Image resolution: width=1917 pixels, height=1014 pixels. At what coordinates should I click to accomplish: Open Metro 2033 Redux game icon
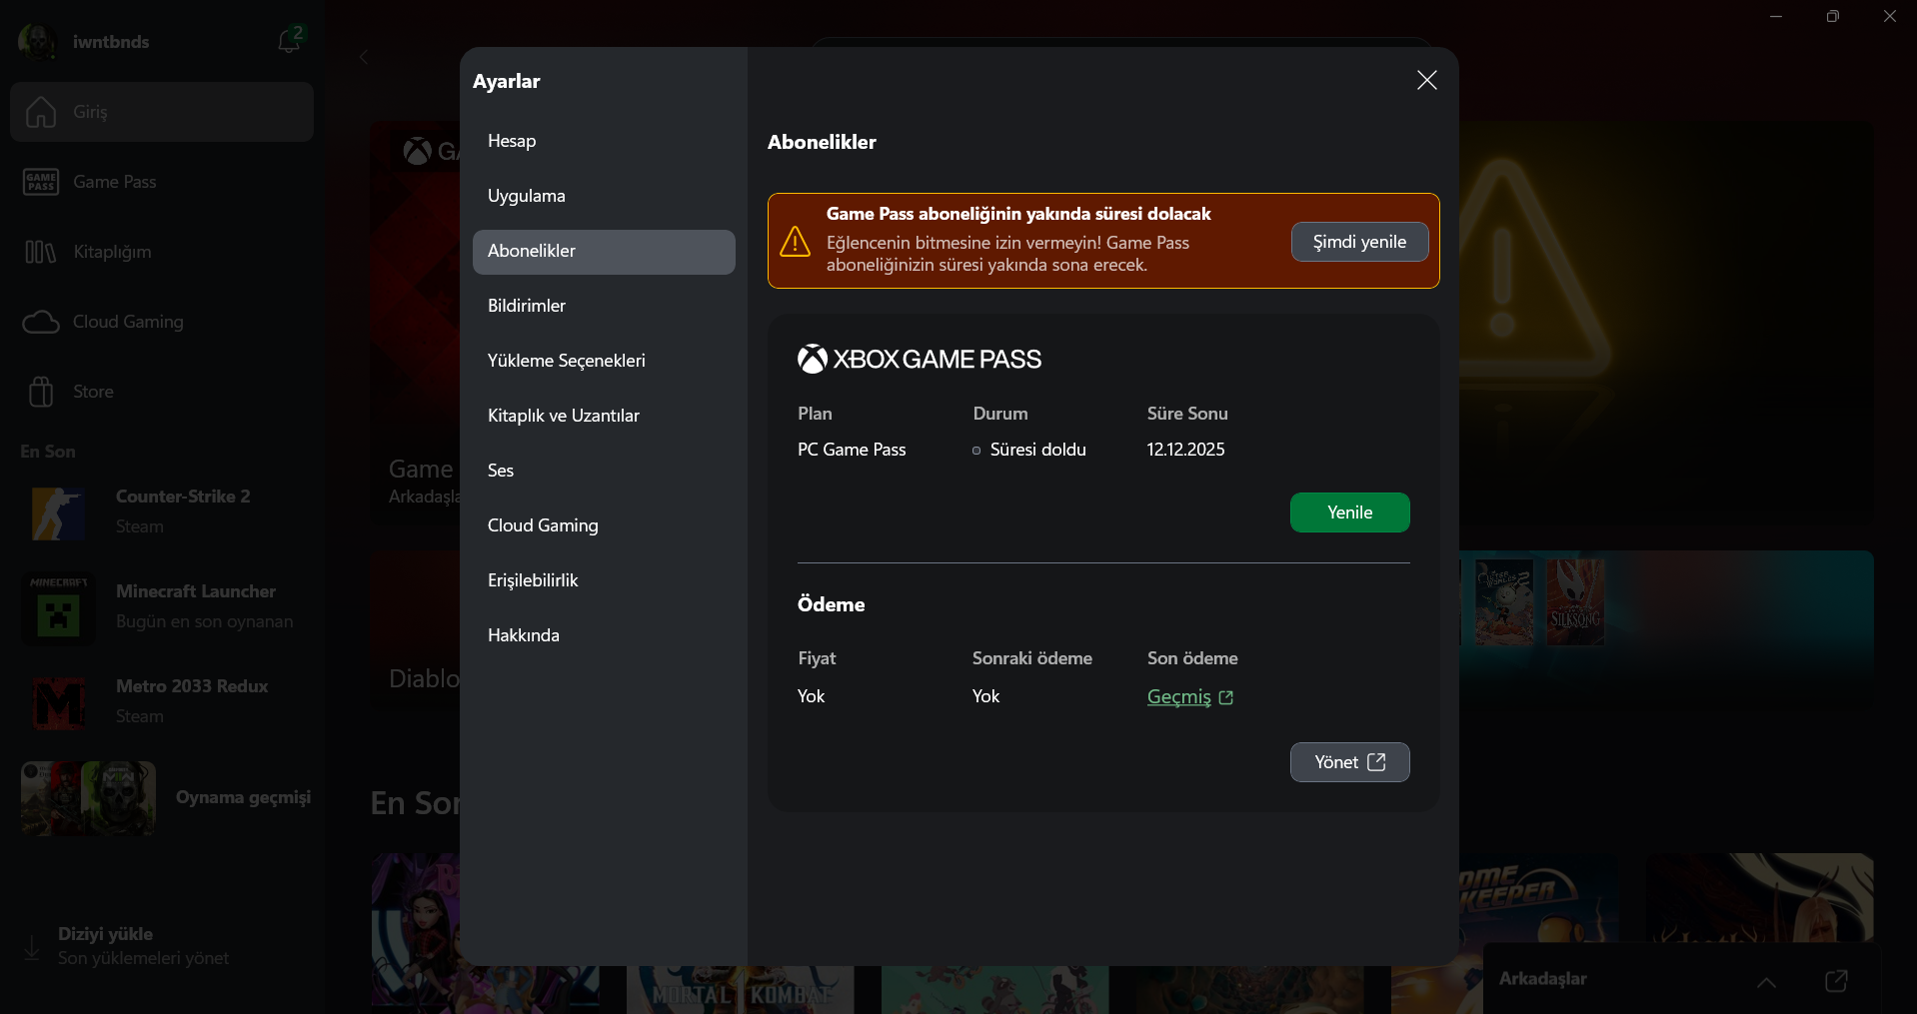(58, 702)
